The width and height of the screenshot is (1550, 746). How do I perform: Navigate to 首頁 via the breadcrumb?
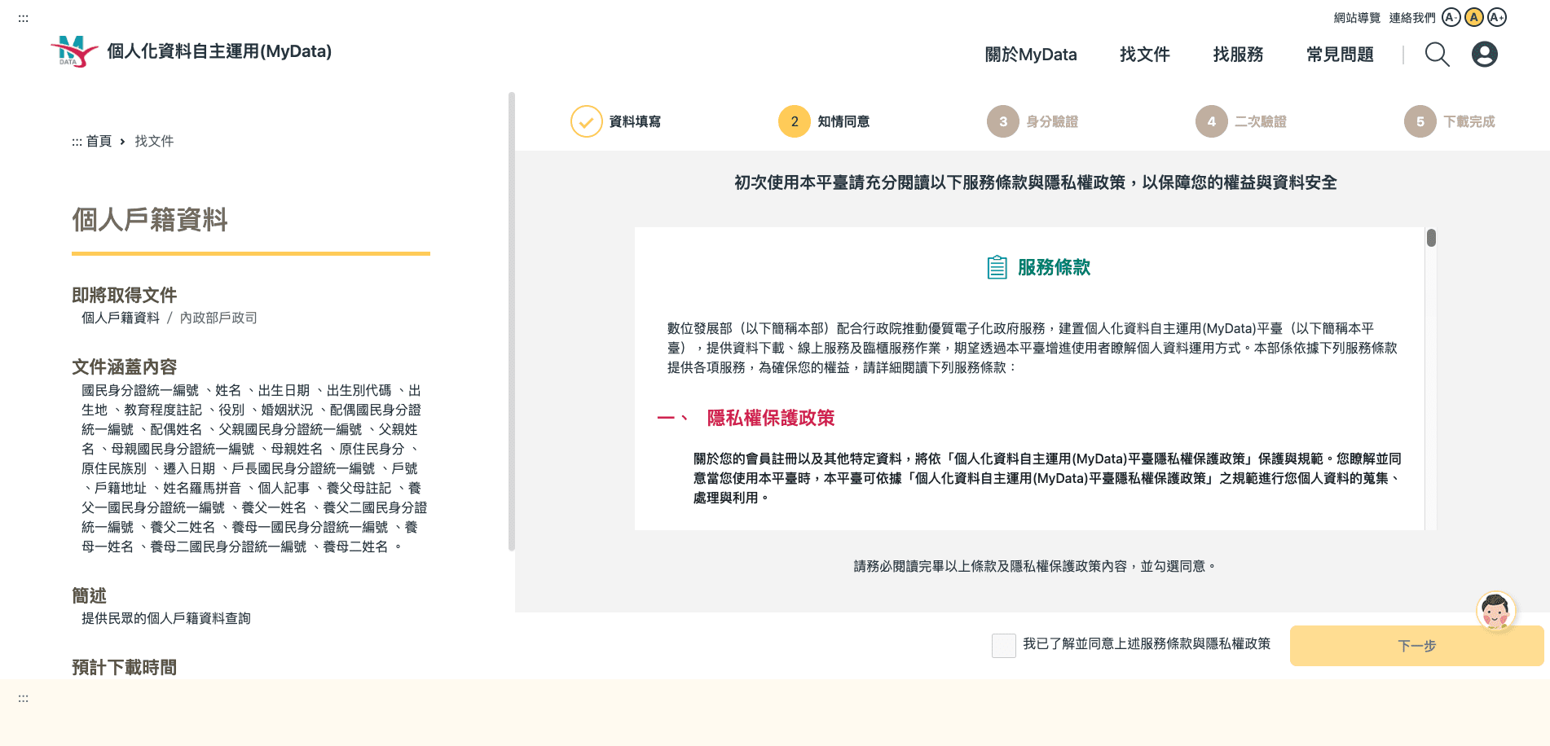(x=98, y=141)
